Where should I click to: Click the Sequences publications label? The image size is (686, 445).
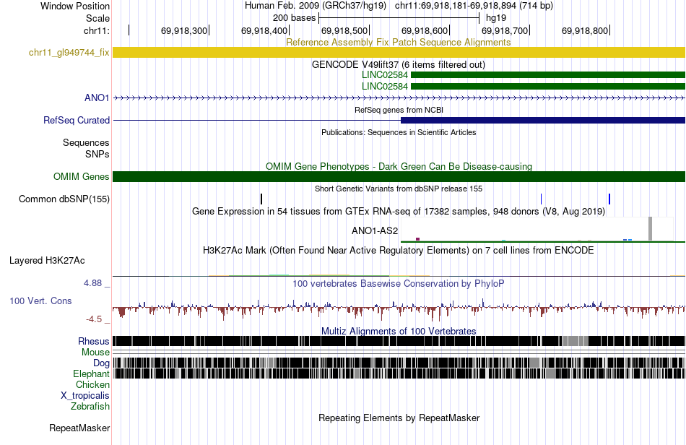coord(86,142)
